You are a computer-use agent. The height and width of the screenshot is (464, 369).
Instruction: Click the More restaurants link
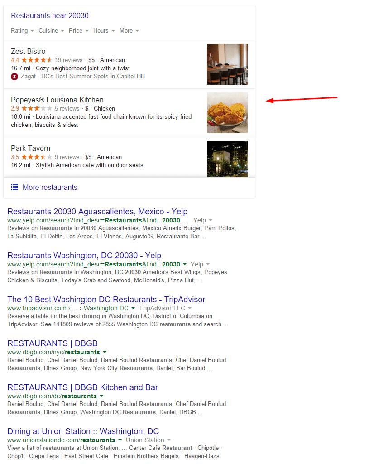click(x=50, y=187)
